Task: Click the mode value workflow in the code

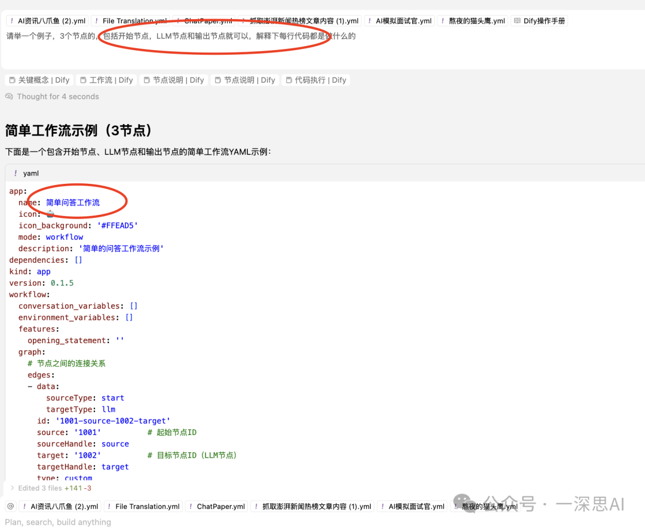Action: click(x=64, y=237)
